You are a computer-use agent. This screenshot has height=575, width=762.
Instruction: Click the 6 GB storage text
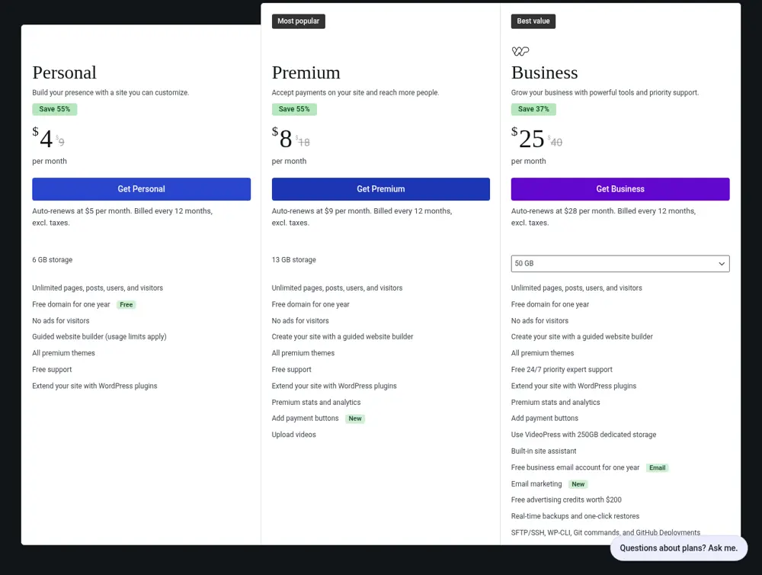[x=52, y=260]
